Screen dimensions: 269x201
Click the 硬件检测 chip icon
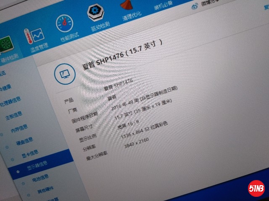(7, 46)
